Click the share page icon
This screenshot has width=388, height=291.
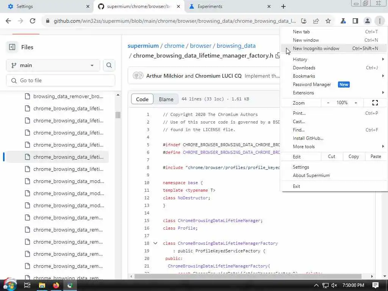316,21
